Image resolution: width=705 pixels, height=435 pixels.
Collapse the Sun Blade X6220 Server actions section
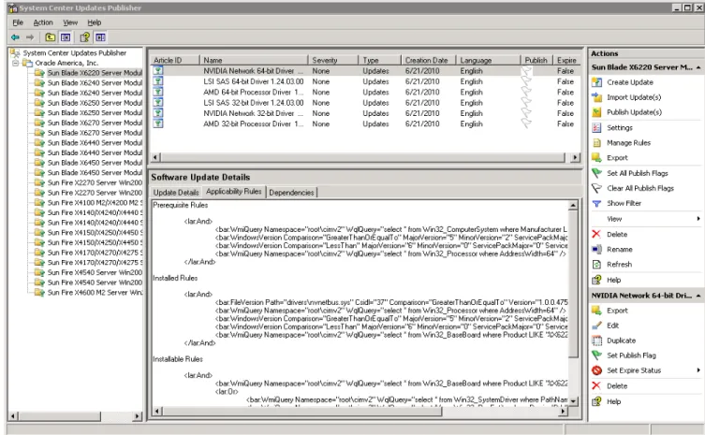698,67
